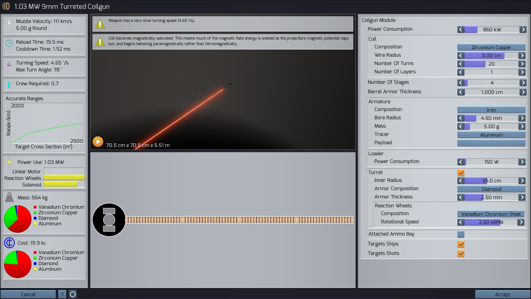The width and height of the screenshot is (531, 299).
Task: Open the Zirconium Copper coil composition selector
Action: (491, 47)
